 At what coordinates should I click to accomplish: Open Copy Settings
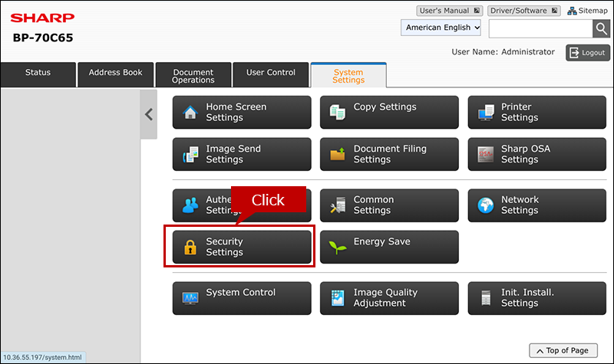click(x=389, y=112)
